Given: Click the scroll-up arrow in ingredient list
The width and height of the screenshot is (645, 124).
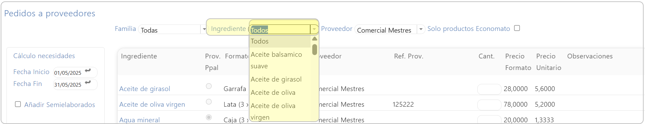Looking at the screenshot, I should 315,38.
